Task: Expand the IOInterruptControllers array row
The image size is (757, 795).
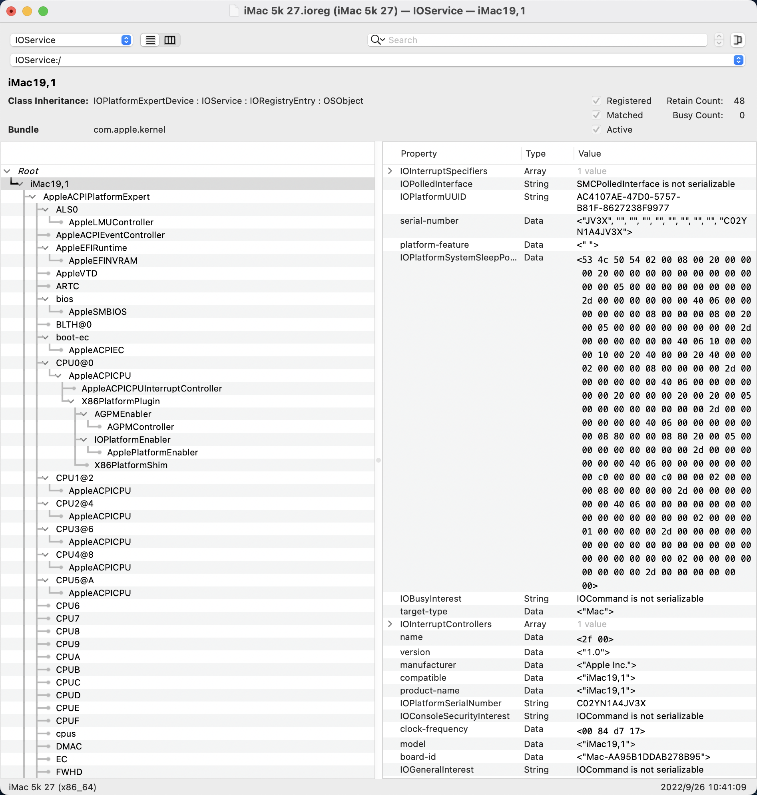Action: (x=390, y=624)
